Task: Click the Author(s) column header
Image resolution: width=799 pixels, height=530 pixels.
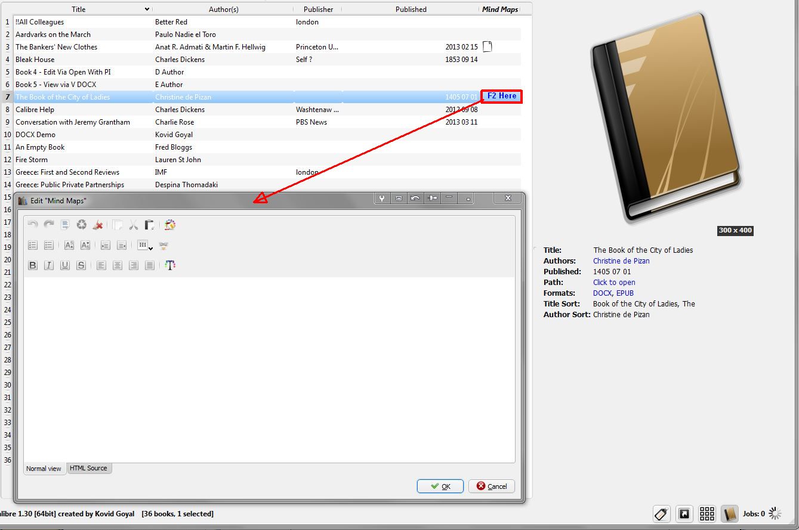Action: [x=223, y=10]
